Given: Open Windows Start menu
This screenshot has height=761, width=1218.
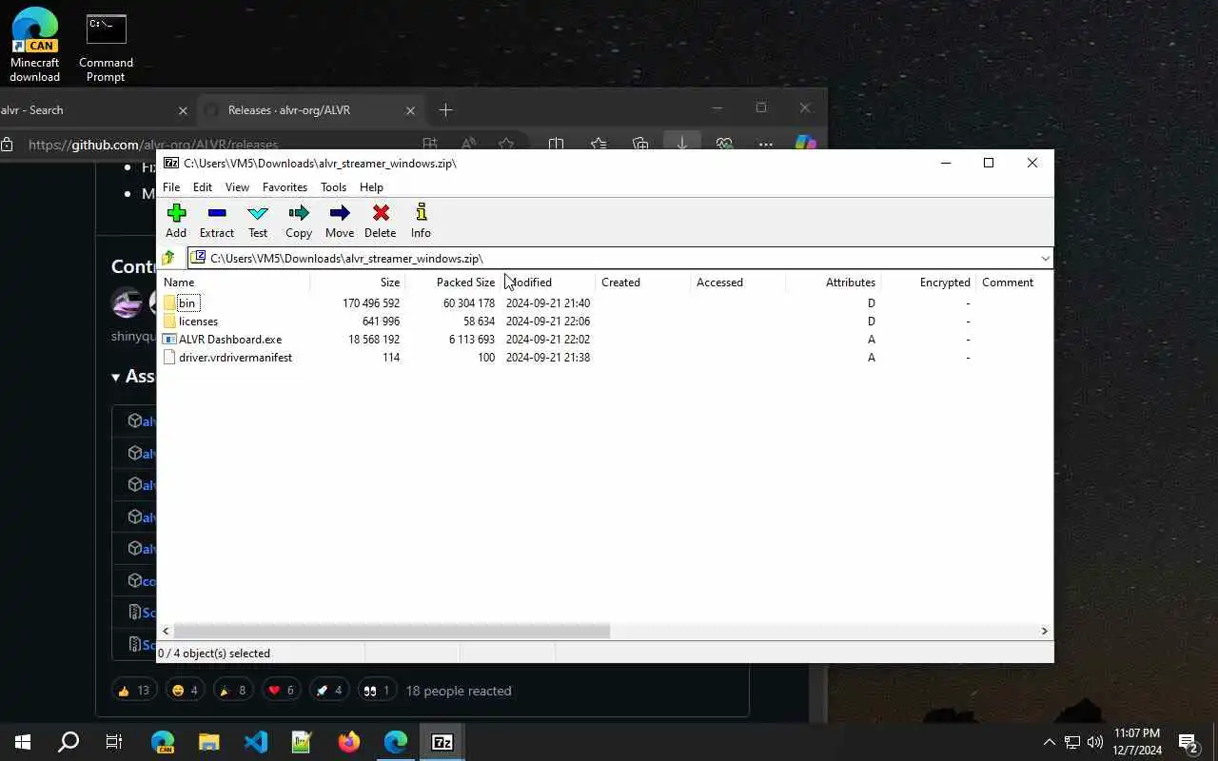Looking at the screenshot, I should [x=23, y=742].
